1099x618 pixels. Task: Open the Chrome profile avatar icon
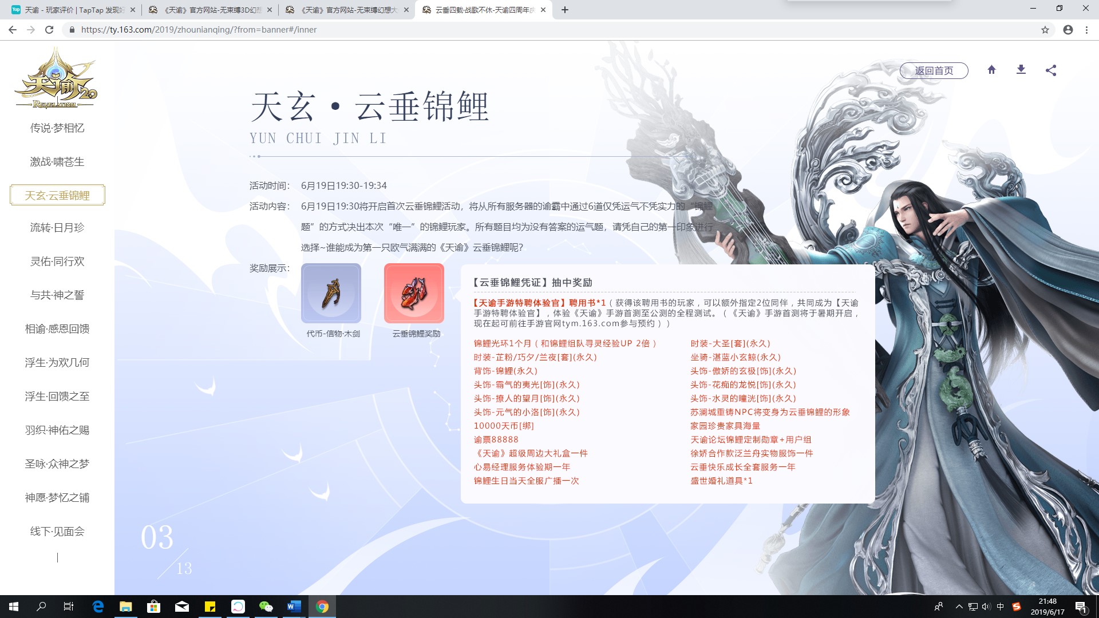(x=1068, y=30)
